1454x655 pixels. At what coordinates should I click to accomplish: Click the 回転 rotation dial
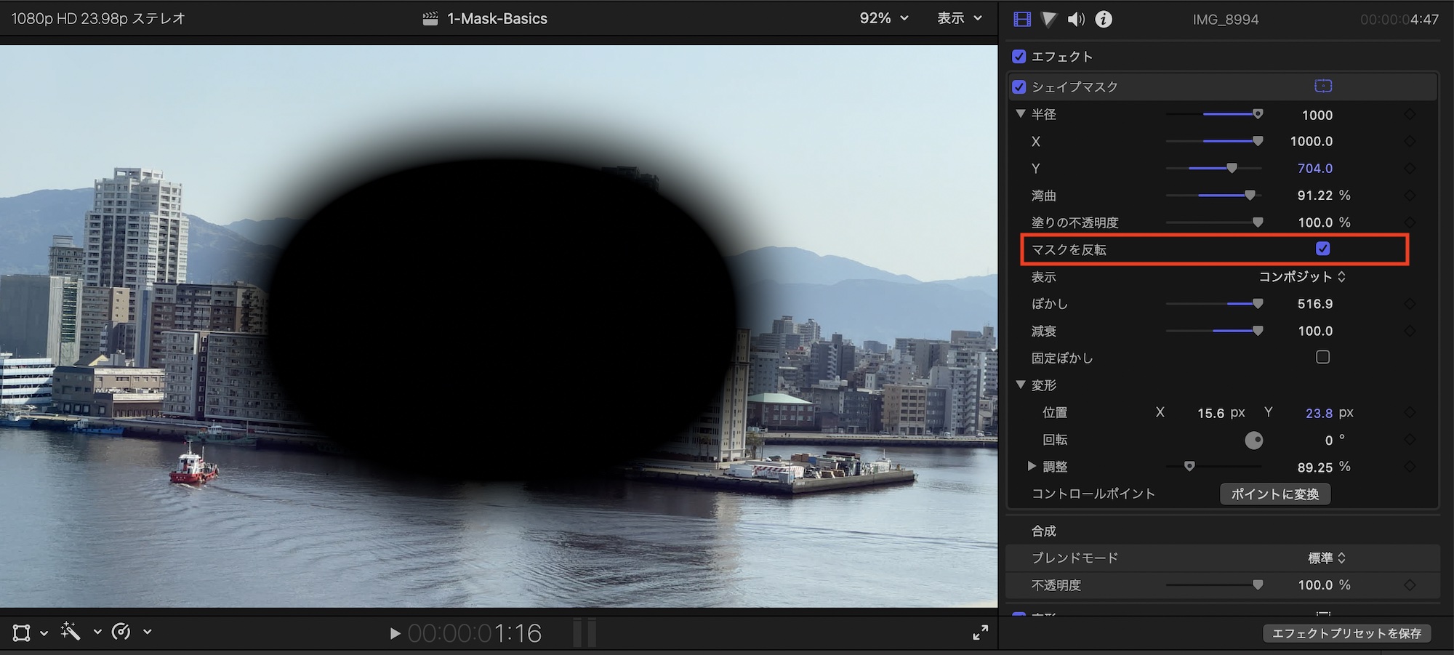pos(1254,440)
